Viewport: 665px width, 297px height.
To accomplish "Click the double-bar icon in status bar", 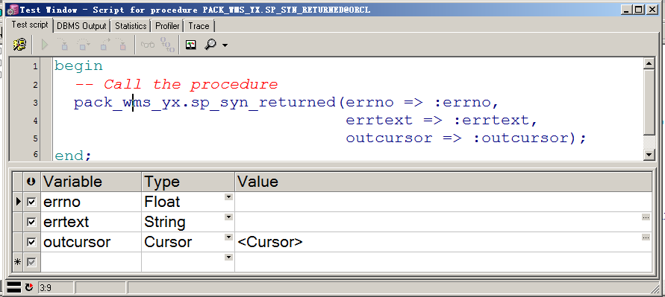I will pyautogui.click(x=14, y=287).
